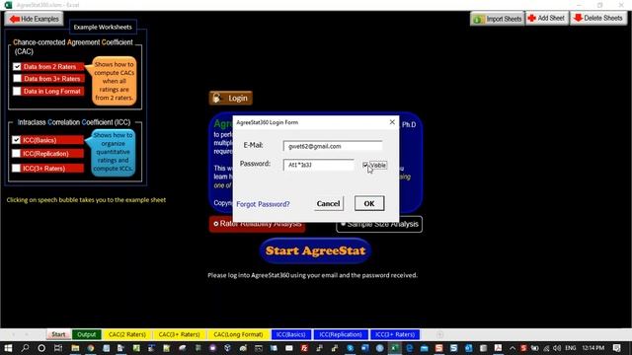The height and width of the screenshot is (355, 632).
Task: Open File Explorer from the taskbar
Action: click(75, 348)
